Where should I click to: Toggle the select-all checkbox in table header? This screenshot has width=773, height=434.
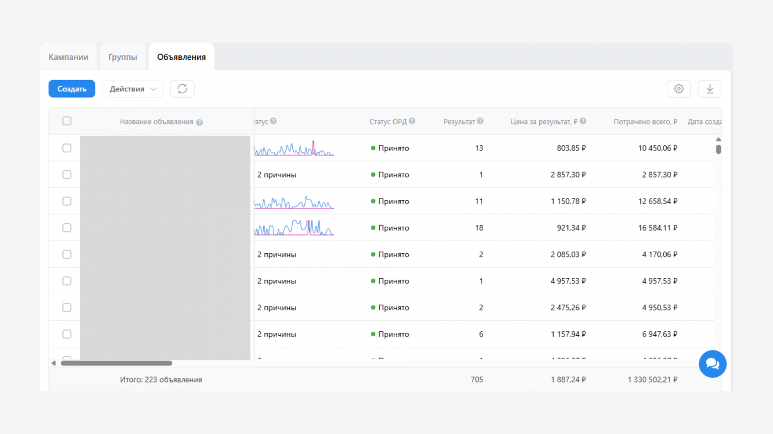(67, 121)
